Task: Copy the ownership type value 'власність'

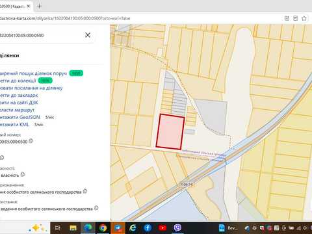Action: point(23,174)
